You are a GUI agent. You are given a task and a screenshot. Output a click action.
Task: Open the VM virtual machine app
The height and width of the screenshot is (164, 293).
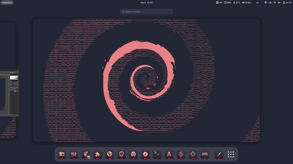[x=204, y=154]
